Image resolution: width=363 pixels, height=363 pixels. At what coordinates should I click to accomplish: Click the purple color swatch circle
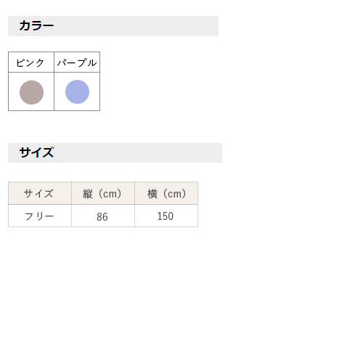click(x=77, y=91)
